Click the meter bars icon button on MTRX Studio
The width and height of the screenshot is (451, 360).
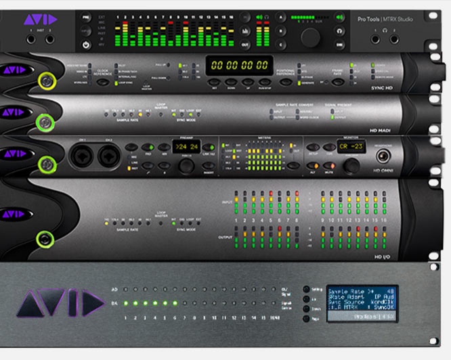click(x=245, y=30)
